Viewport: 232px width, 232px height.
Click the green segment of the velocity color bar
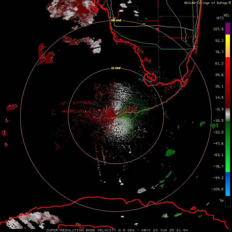tap(228, 146)
